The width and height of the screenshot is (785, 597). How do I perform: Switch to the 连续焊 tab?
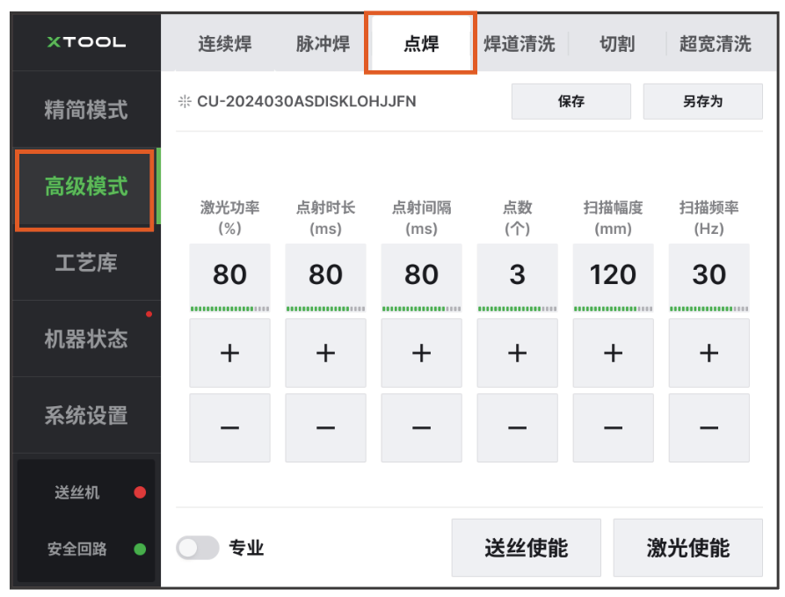click(x=223, y=44)
